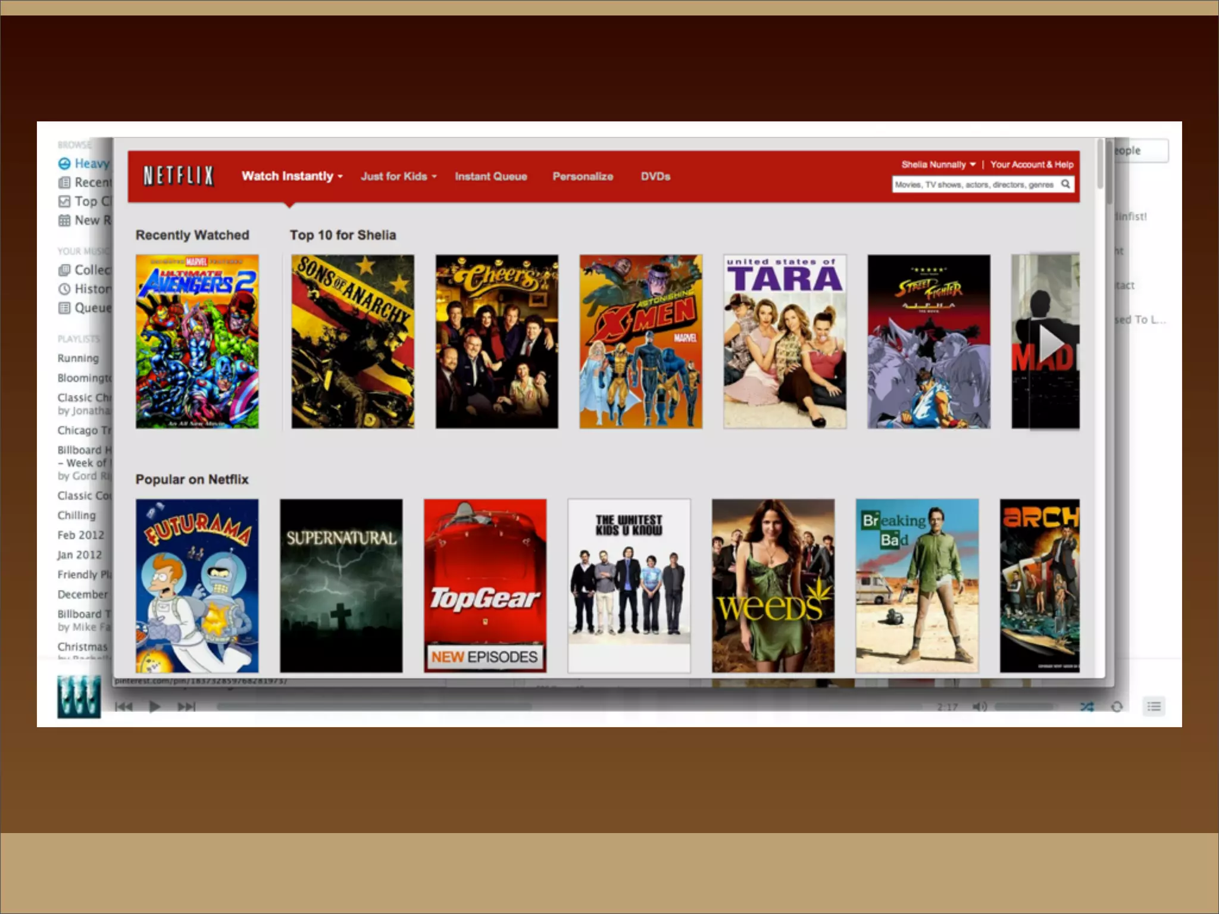Open the Breaking Bad poster
Screen dimensions: 1219x914
pos(917,586)
